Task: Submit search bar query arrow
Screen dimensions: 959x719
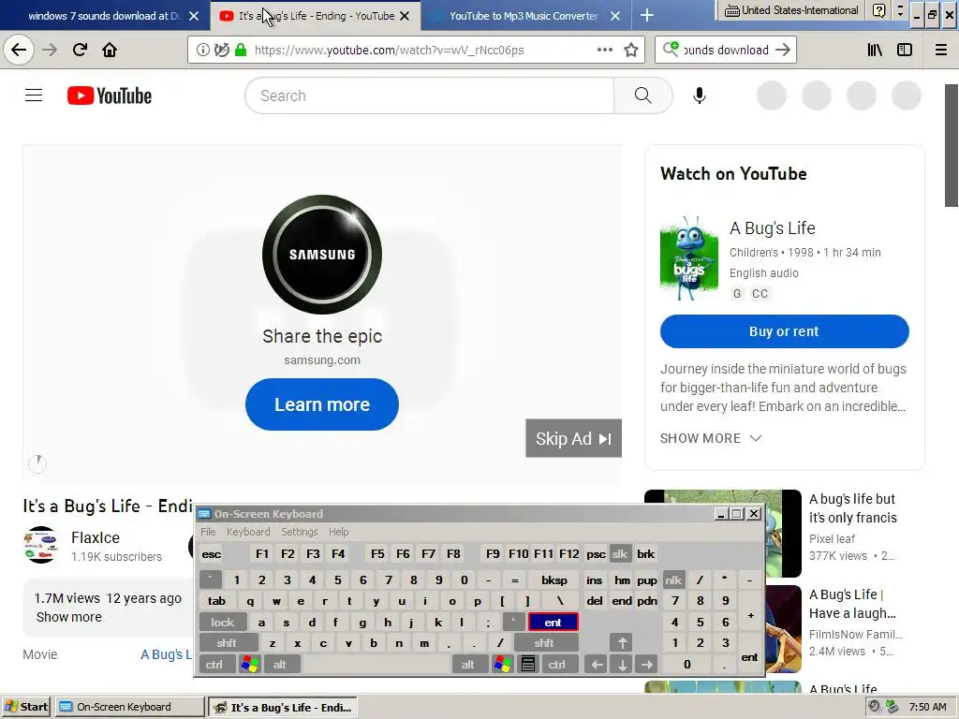Action: (x=783, y=51)
